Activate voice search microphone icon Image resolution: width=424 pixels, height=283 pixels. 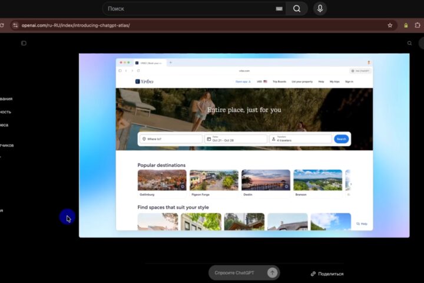[x=320, y=9]
